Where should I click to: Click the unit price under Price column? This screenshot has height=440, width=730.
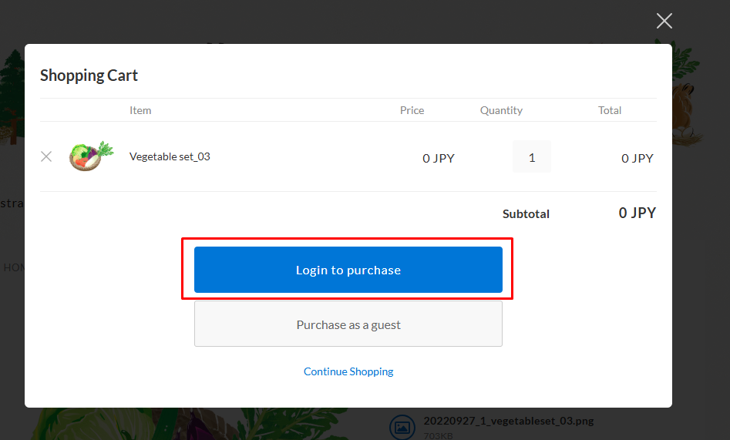pyautogui.click(x=439, y=158)
